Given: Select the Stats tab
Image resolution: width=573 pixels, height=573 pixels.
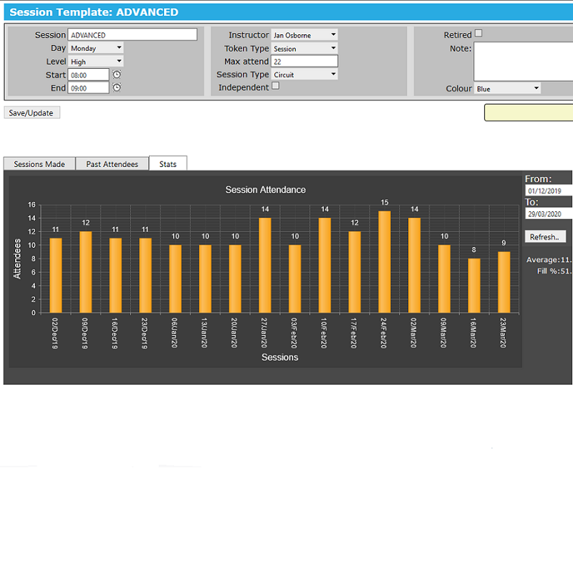Looking at the screenshot, I should tap(168, 164).
